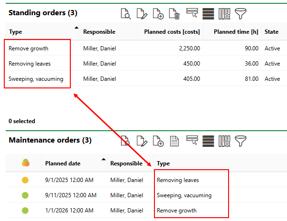Click the State column header
The image size is (287, 221).
click(271, 32)
